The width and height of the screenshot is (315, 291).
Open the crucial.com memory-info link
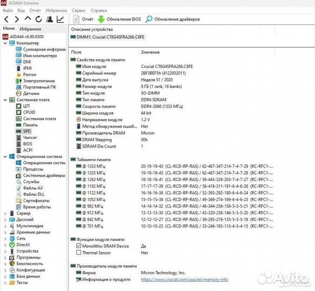pos(184,280)
